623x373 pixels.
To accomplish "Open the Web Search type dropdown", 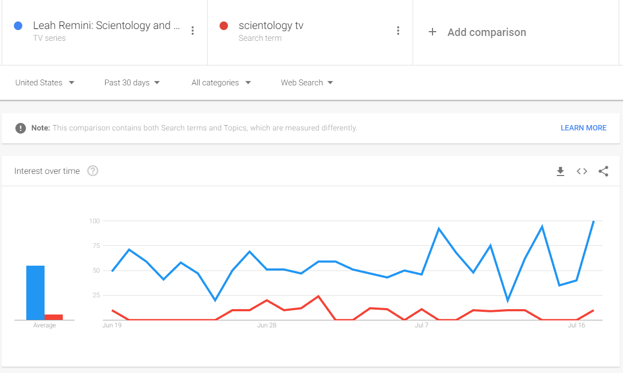I will (307, 83).
